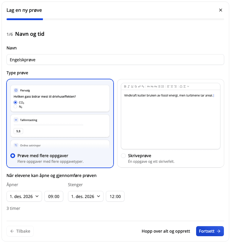Click the '3 timer' duration text
The height and width of the screenshot is (243, 231).
tap(13, 208)
